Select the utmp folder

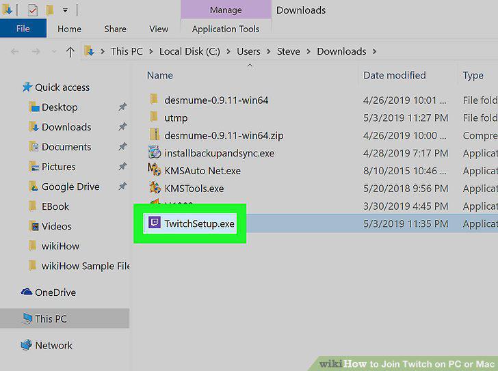[176, 118]
